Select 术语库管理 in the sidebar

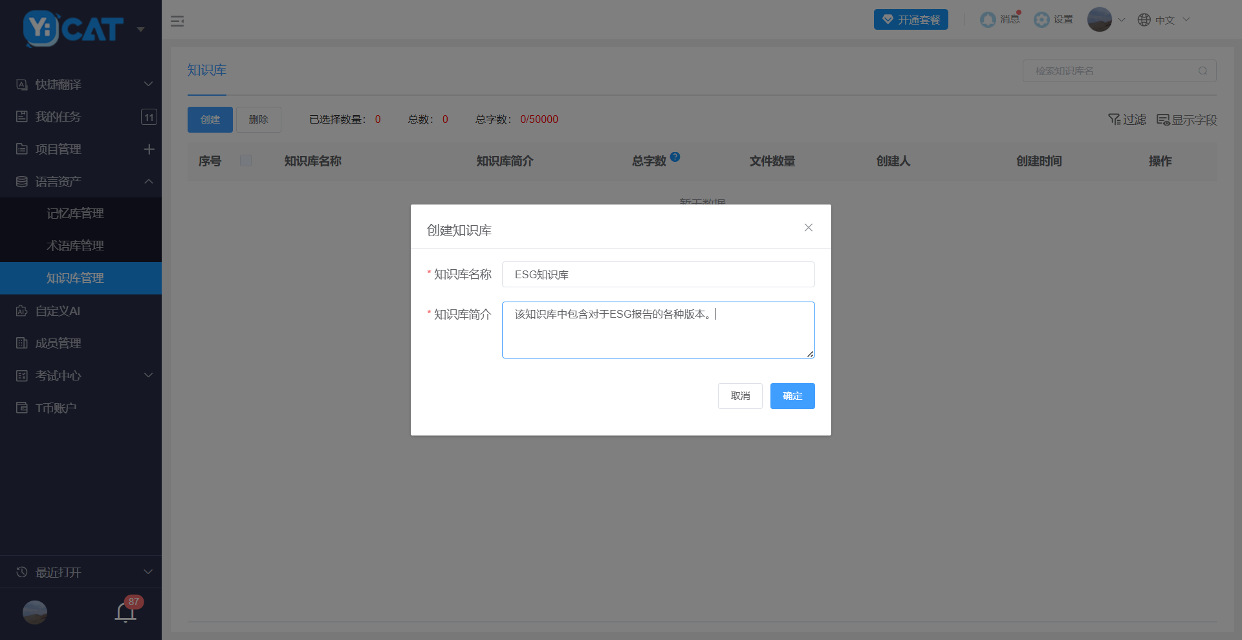(x=75, y=246)
